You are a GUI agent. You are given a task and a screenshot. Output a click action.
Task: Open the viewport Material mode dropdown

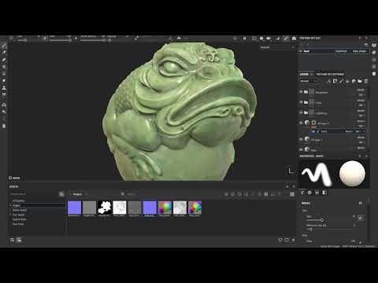click(x=277, y=47)
